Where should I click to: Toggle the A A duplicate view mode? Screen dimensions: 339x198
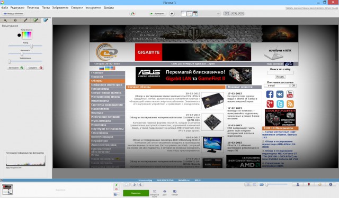pyautogui.click(x=241, y=14)
